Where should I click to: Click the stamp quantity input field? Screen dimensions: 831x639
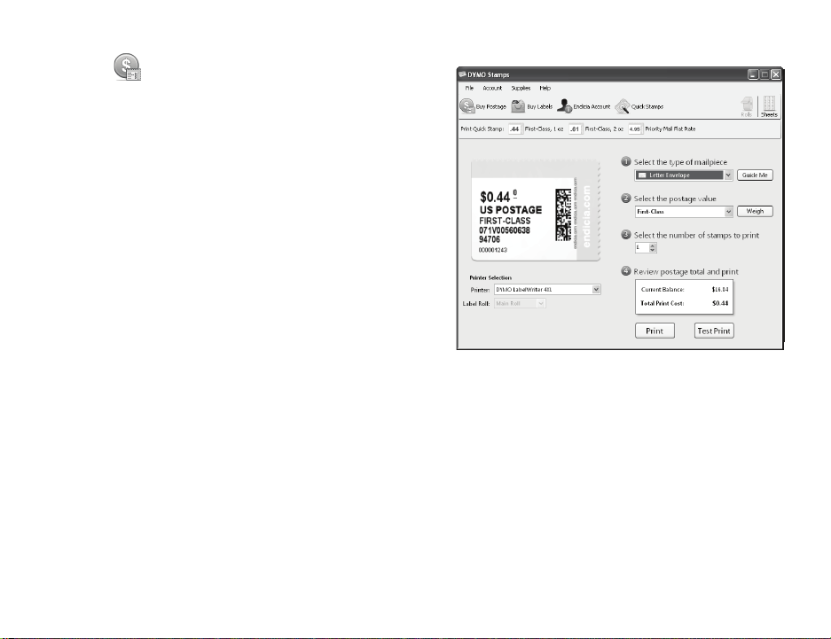pyautogui.click(x=642, y=247)
